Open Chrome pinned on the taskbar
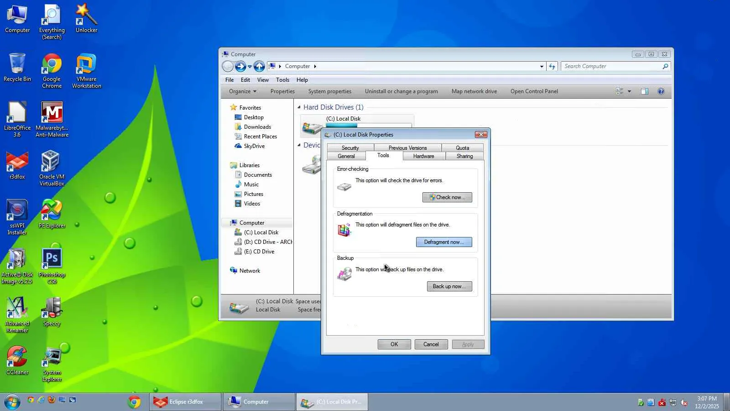The image size is (730, 411). (134, 402)
